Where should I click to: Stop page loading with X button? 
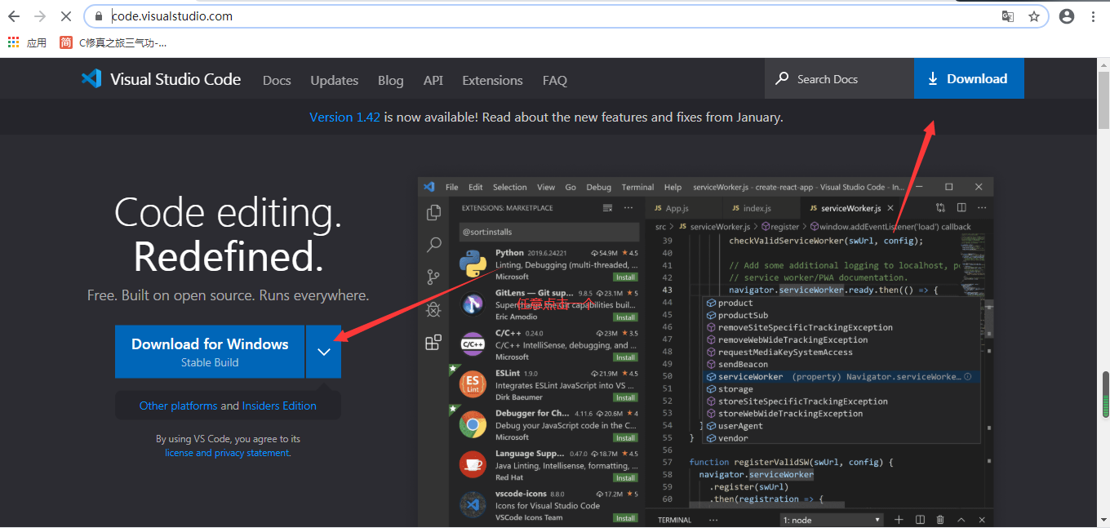(x=66, y=16)
